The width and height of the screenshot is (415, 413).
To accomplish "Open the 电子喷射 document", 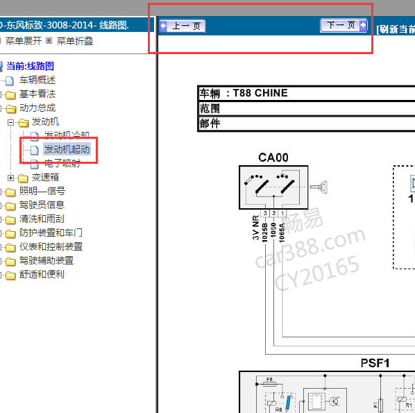I will pyautogui.click(x=62, y=163).
